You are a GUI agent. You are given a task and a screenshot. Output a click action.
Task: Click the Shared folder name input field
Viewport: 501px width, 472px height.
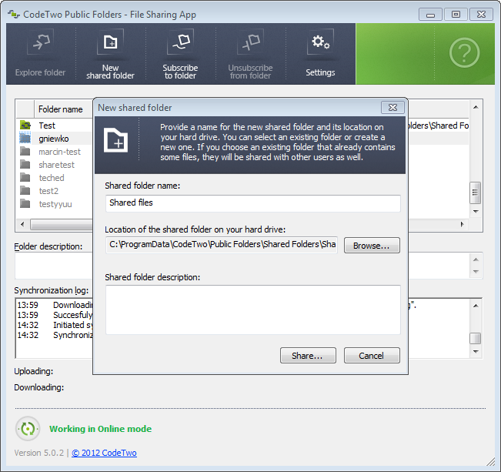click(x=252, y=203)
